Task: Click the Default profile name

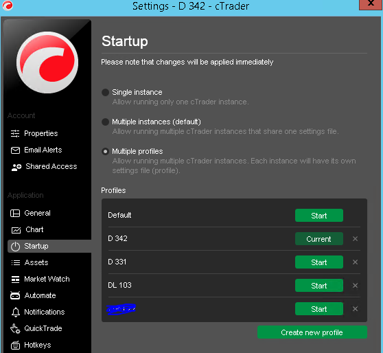Action: pos(119,215)
